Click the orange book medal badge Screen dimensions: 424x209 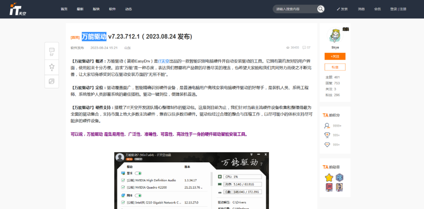339,187
